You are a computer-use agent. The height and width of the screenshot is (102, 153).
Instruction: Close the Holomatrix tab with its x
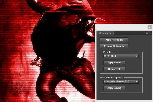tap(113, 33)
